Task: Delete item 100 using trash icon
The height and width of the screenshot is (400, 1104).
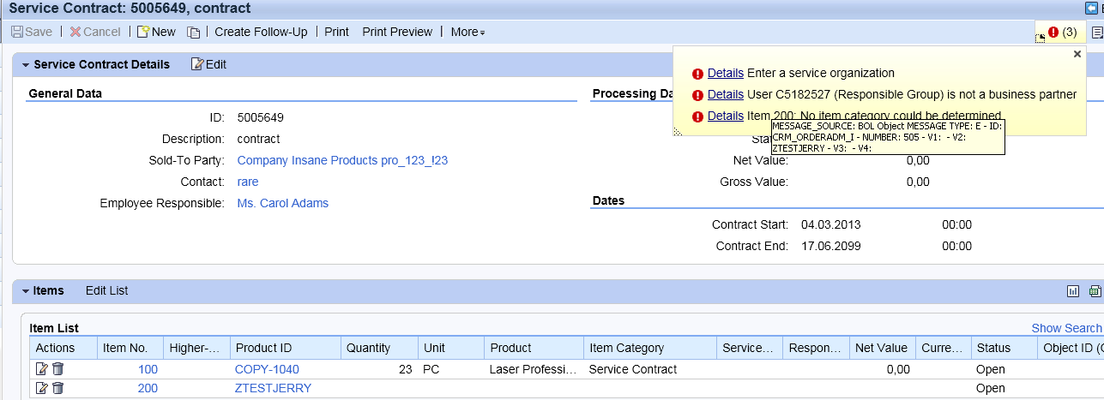Action: [x=57, y=369]
